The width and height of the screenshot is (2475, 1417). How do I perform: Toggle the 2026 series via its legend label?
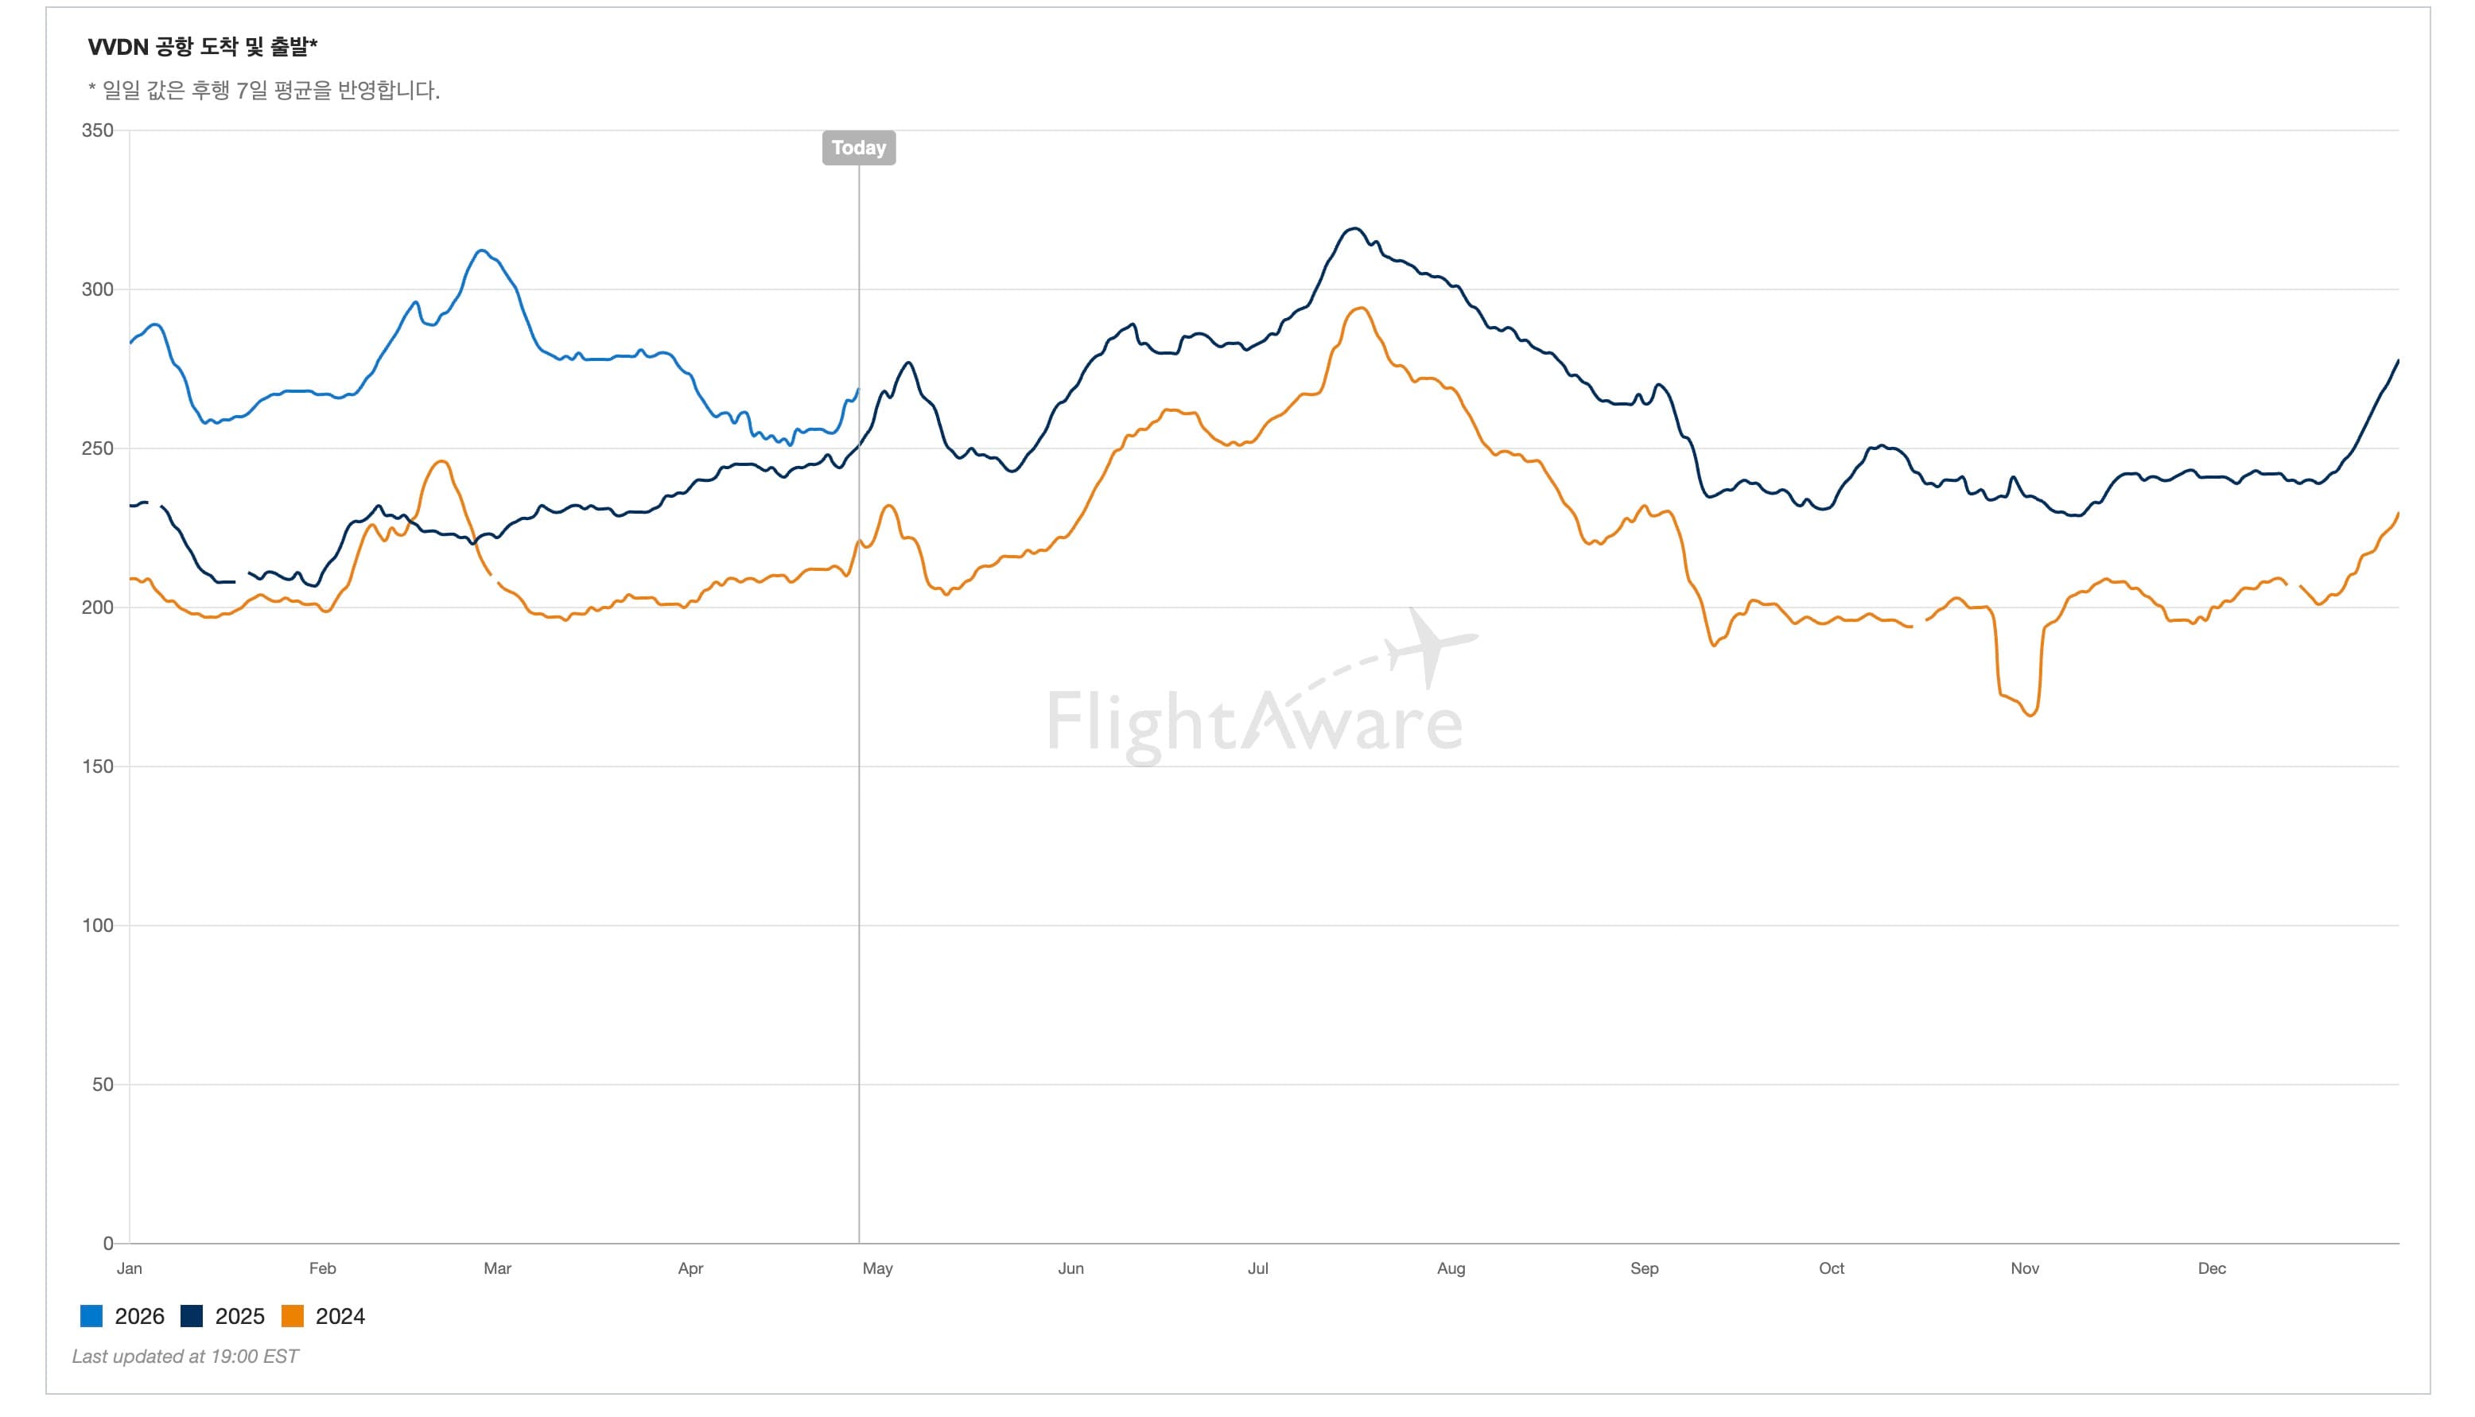139,1316
